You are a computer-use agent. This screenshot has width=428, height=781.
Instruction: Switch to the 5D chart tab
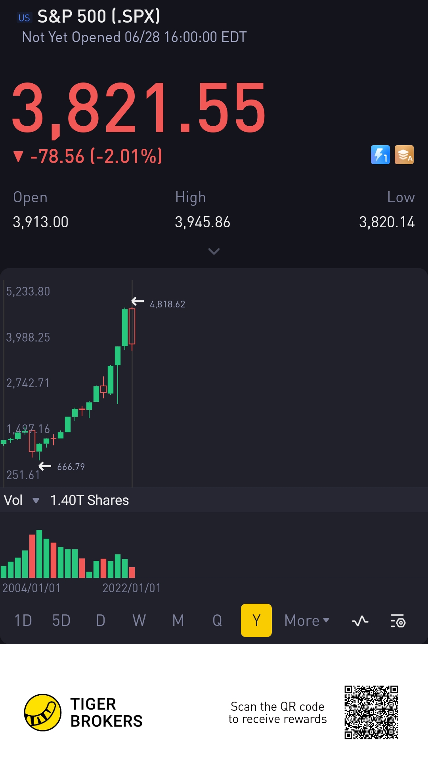point(61,621)
